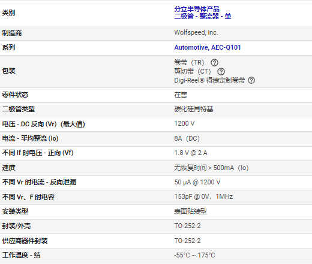Viewport: 312px width, 264px height.
Task: Click the 1200 V reverse voltage value
Action: 184,123
